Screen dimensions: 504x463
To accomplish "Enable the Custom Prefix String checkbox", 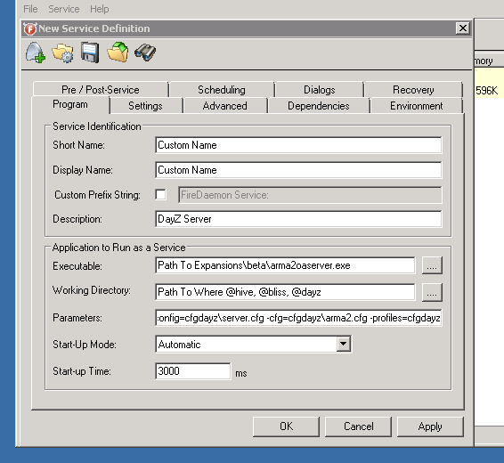I will 160,194.
